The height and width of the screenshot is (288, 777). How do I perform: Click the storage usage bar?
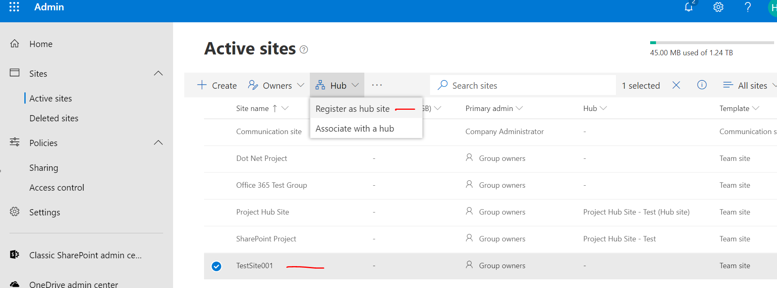(712, 42)
